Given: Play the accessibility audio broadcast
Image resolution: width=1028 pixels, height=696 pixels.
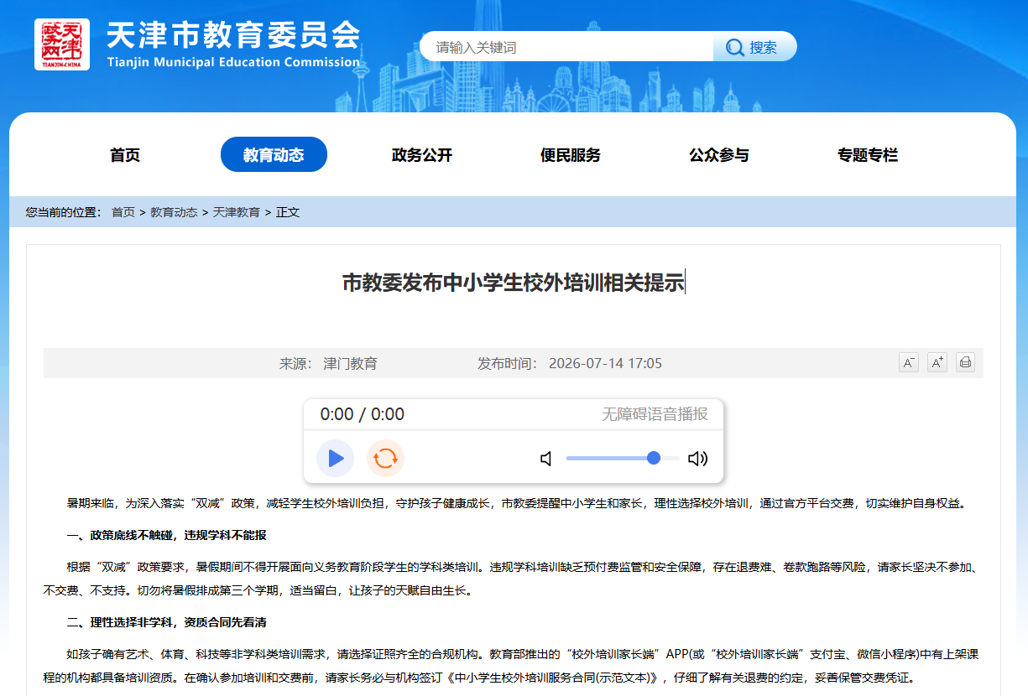Looking at the screenshot, I should [x=336, y=458].
